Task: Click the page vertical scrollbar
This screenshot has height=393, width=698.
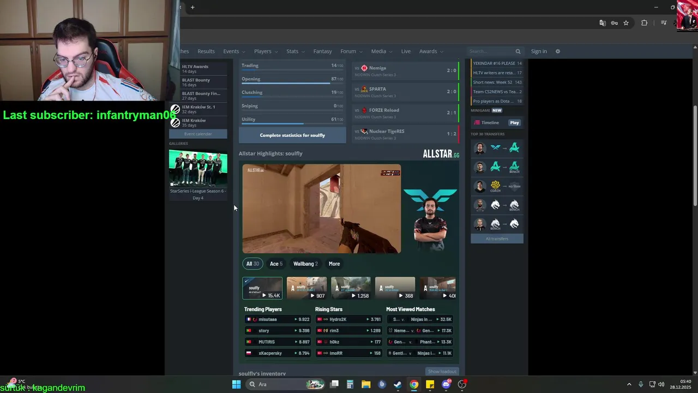Action: 695,156
